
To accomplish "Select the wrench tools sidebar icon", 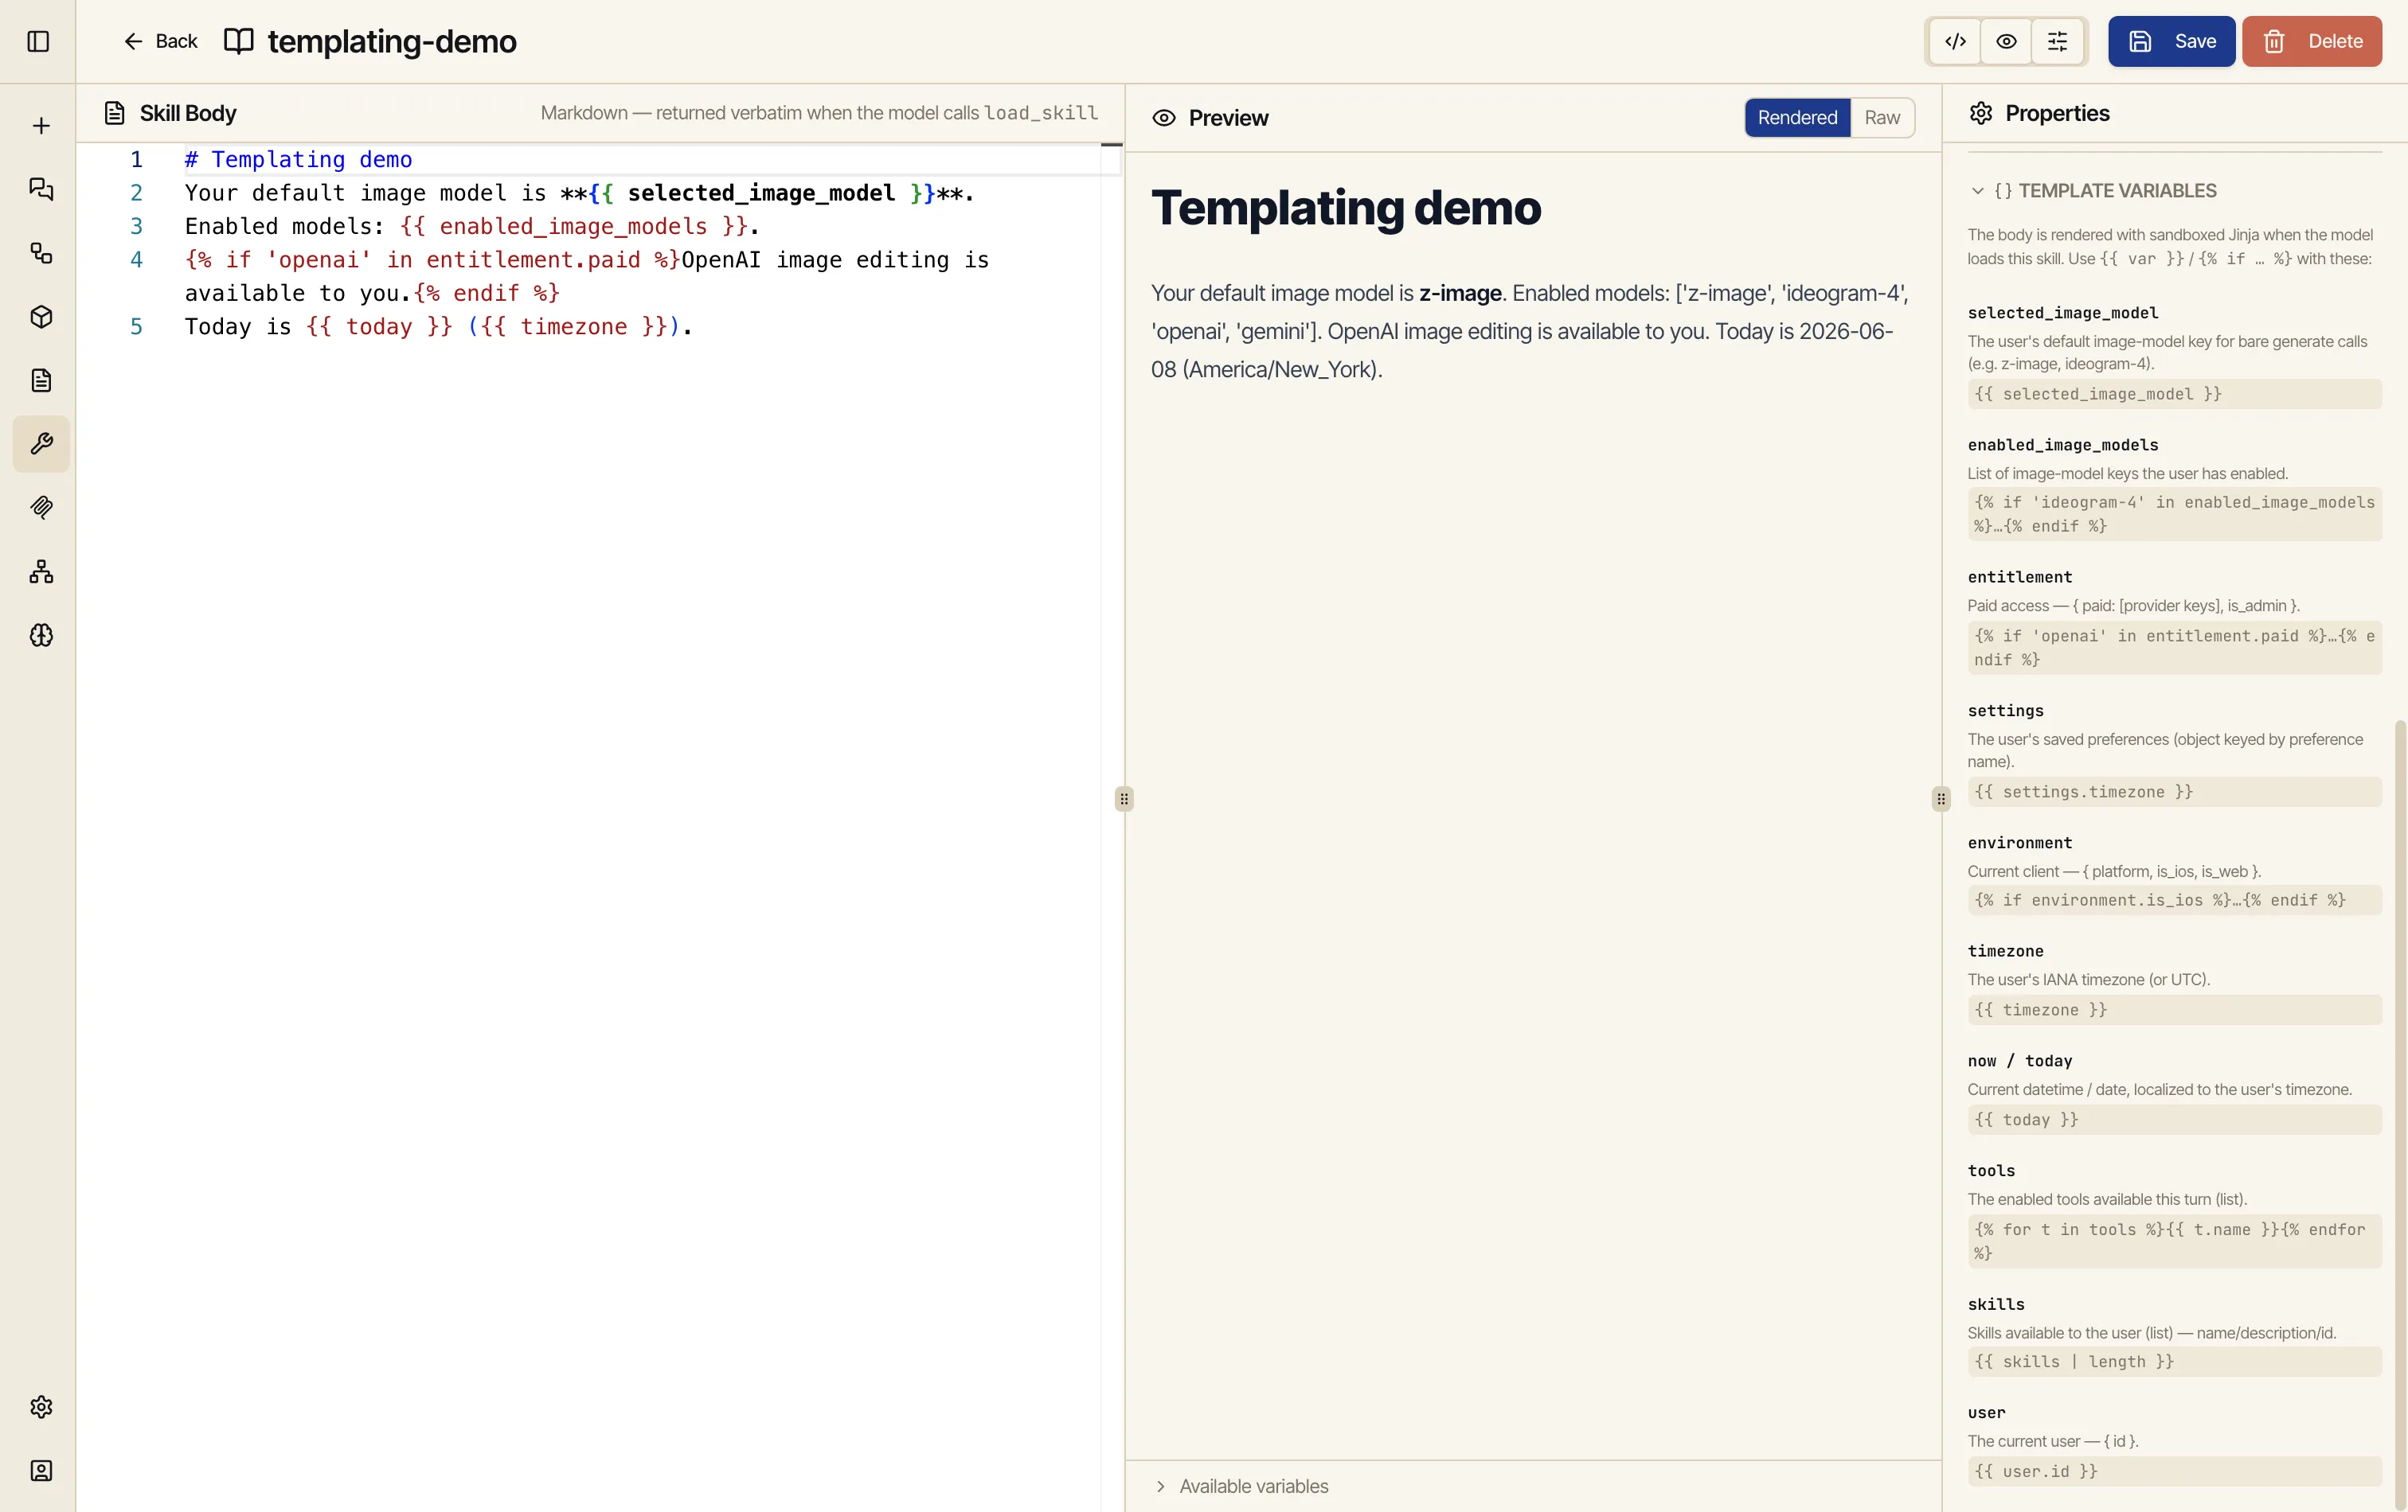I will (41, 444).
